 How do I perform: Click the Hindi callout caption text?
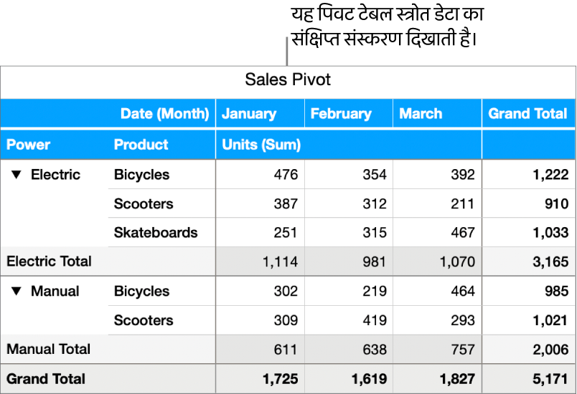[x=384, y=27]
